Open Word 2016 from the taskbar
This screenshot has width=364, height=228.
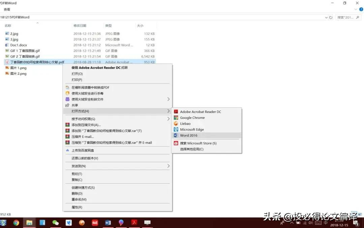(108, 223)
